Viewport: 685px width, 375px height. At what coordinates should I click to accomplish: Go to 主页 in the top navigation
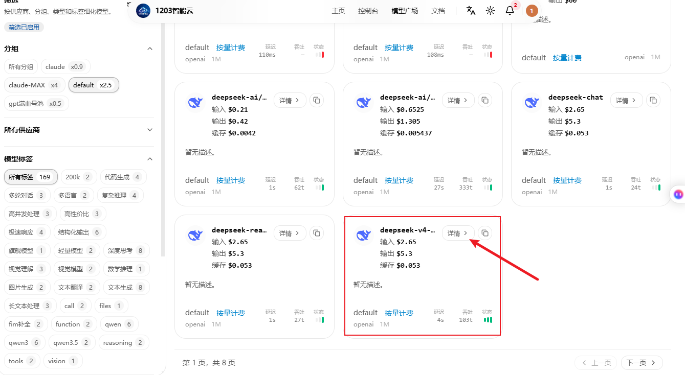[338, 11]
